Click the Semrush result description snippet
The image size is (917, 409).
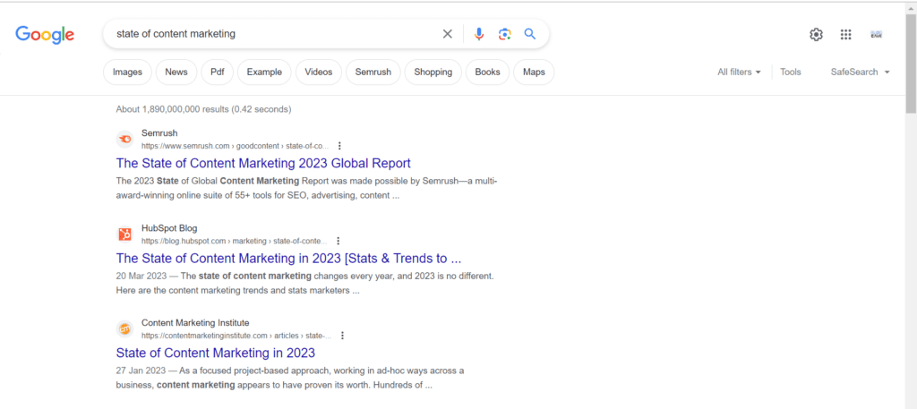[306, 188]
